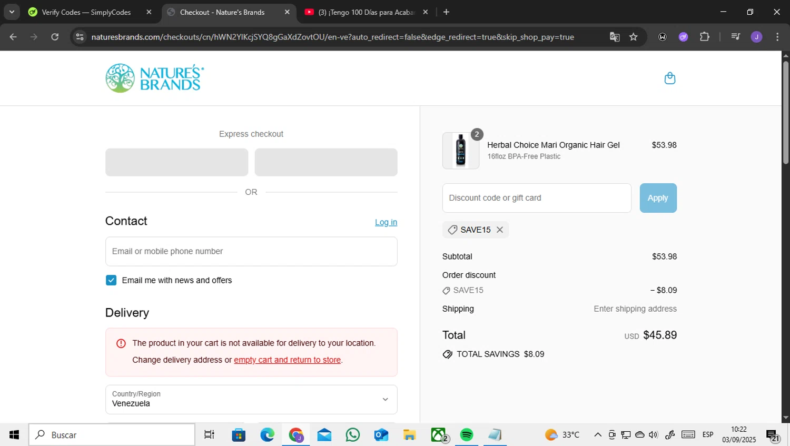Open the Mail app from the taskbar

(324, 435)
